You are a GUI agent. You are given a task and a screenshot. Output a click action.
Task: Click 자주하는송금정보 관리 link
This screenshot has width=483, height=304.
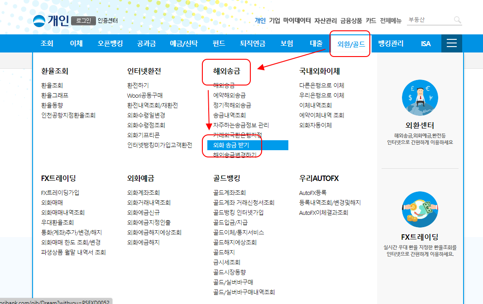[x=241, y=125]
